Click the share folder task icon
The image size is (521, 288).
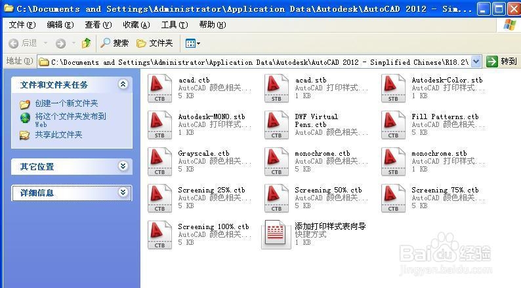point(24,135)
